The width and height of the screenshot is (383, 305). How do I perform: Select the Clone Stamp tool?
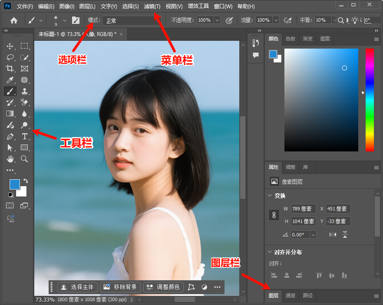pos(25,91)
